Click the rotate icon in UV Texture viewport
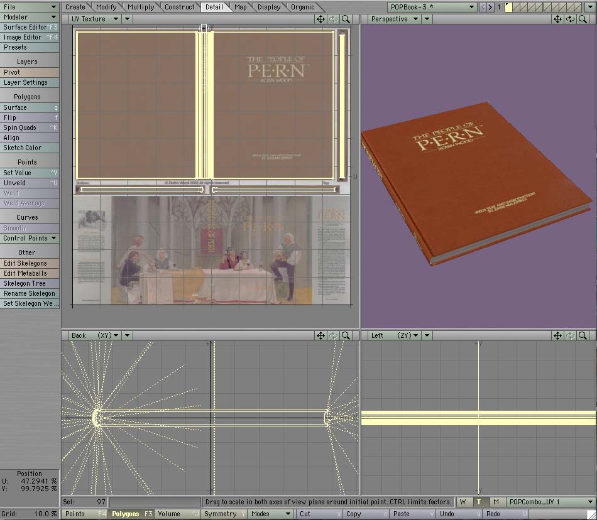 (x=333, y=19)
